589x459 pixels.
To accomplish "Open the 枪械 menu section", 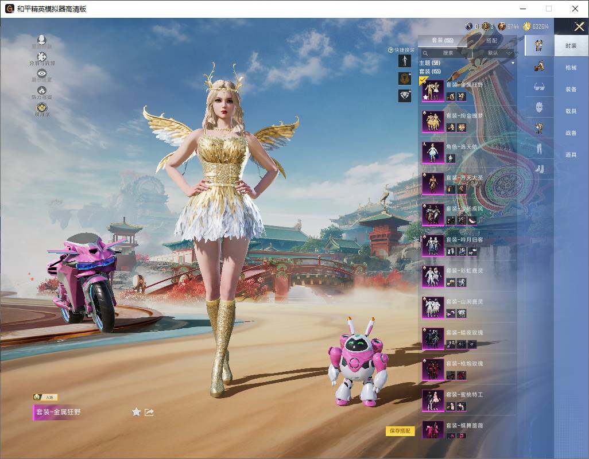I will (x=571, y=68).
